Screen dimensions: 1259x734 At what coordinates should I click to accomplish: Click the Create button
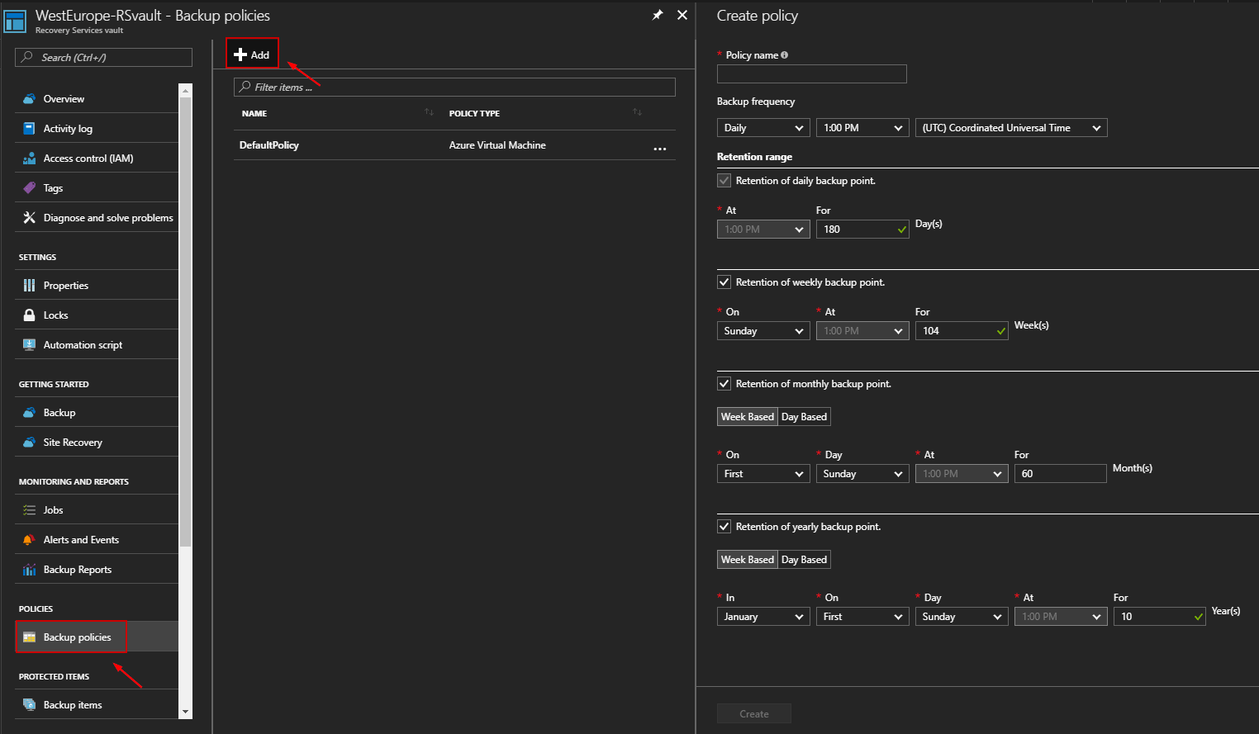tap(754, 714)
